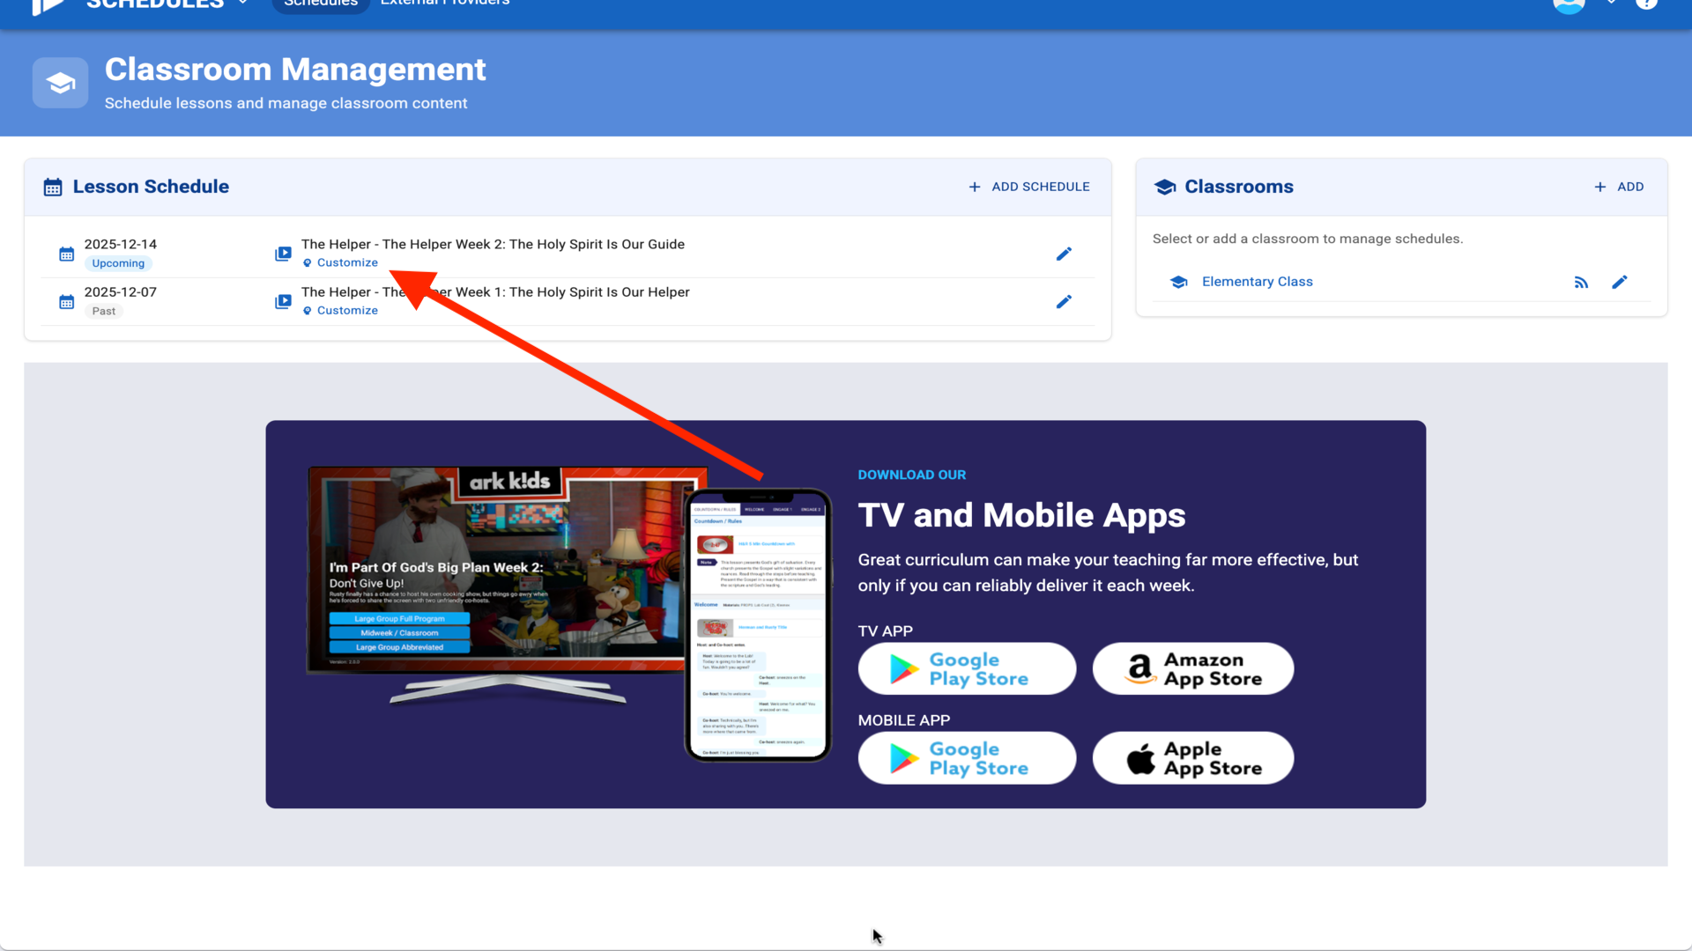Add a new classroom

1619,187
